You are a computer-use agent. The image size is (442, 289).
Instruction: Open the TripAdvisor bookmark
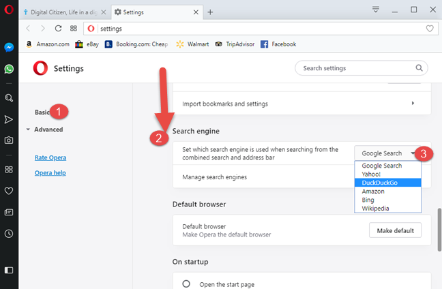pos(235,44)
